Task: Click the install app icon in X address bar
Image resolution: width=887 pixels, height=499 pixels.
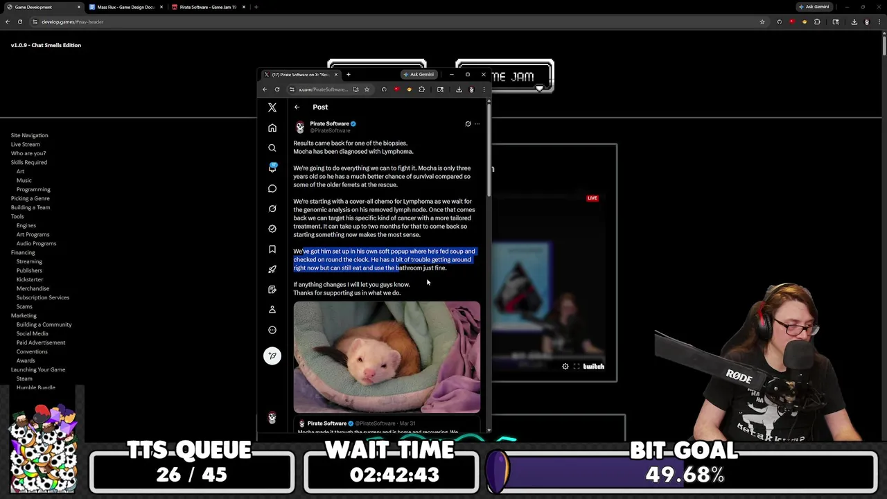Action: pos(355,89)
